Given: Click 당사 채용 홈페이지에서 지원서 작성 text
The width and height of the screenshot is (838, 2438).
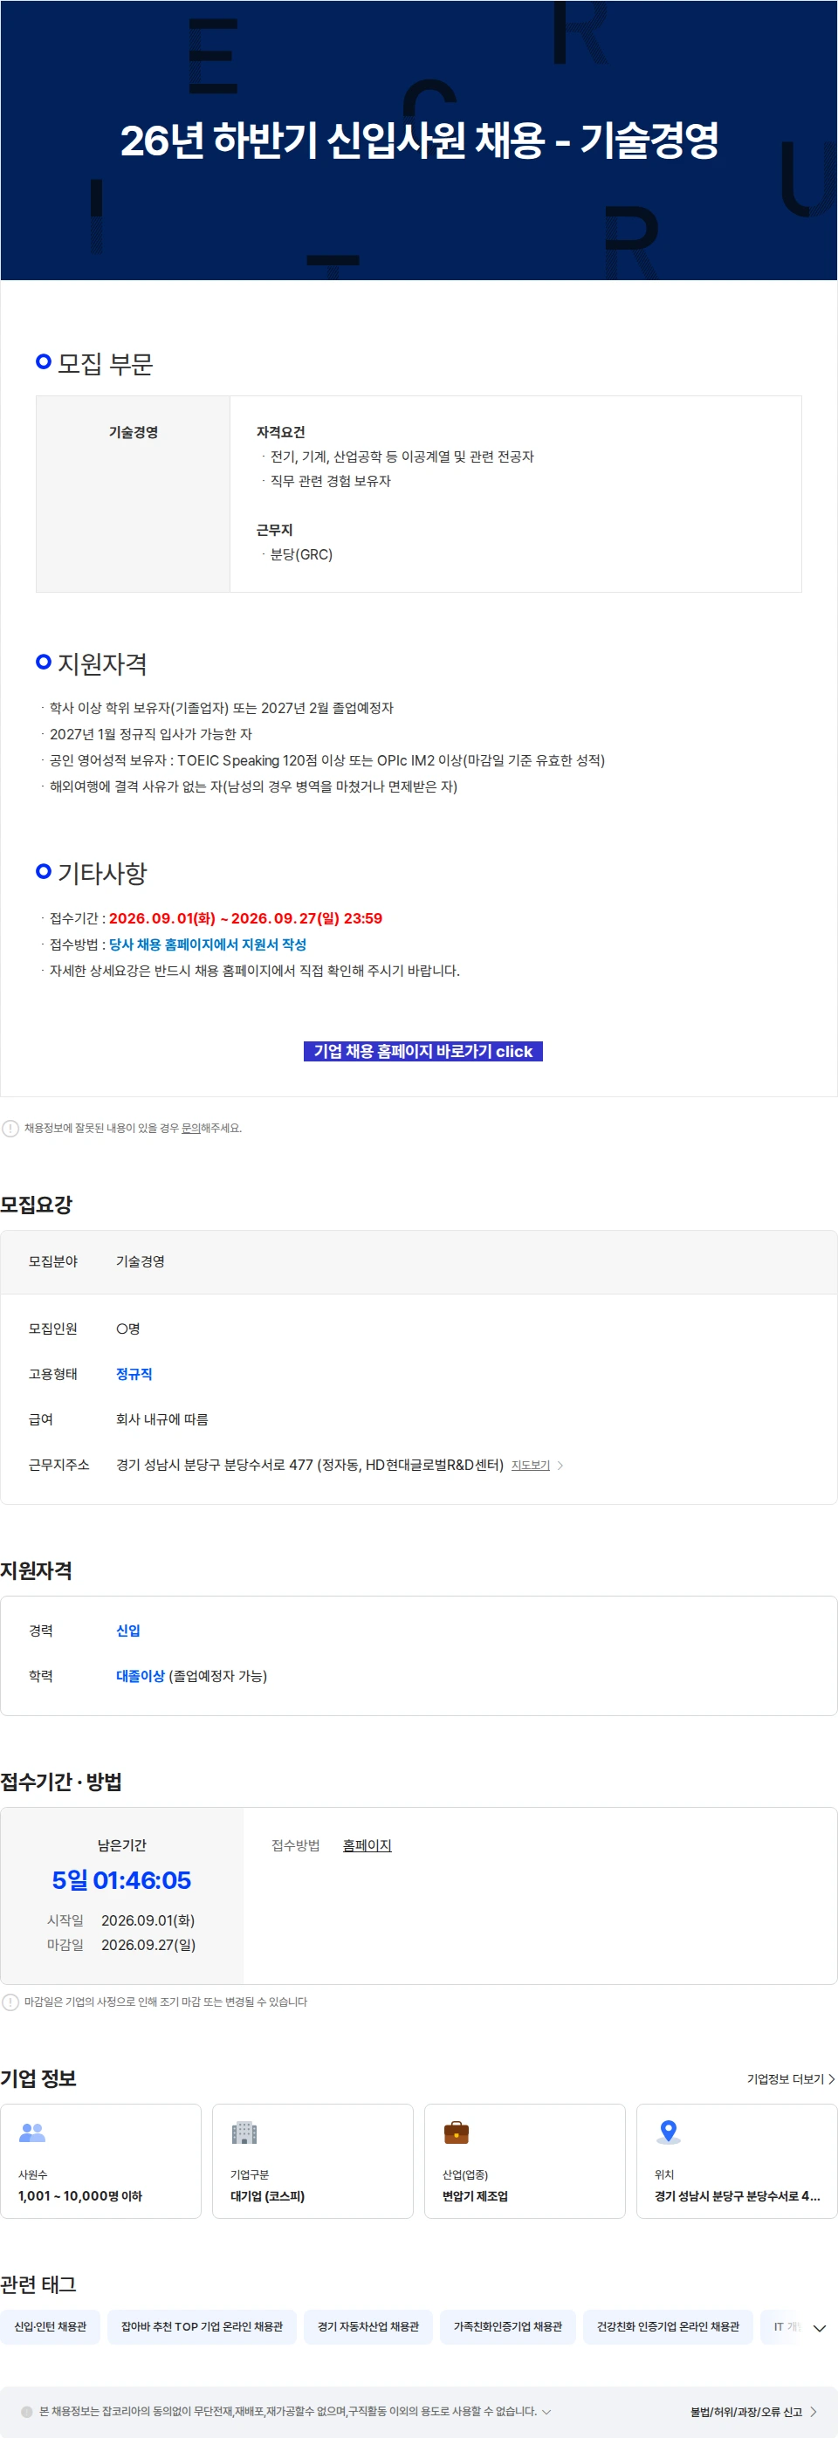Looking at the screenshot, I should tap(208, 944).
